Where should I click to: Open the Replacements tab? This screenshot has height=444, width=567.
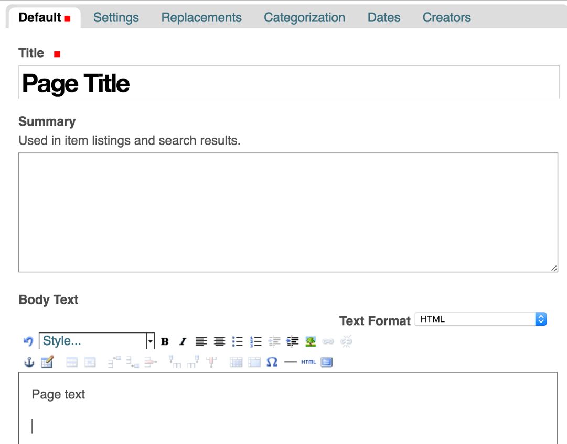click(201, 17)
